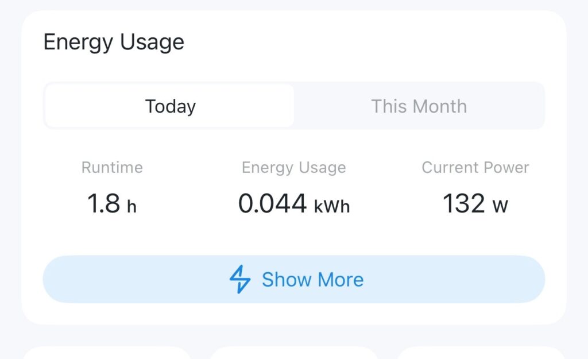Image resolution: width=588 pixels, height=359 pixels.
Task: Switch to the Today tab
Action: (170, 106)
